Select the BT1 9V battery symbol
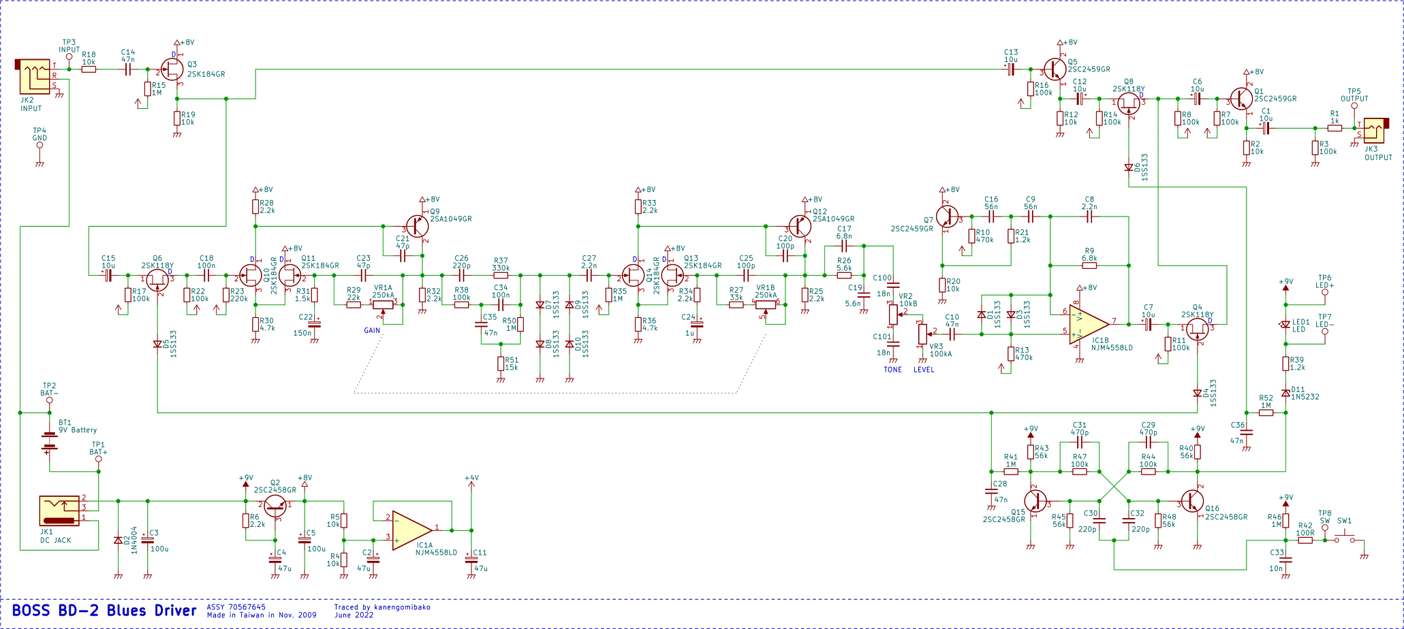1404x629 pixels. point(49,441)
